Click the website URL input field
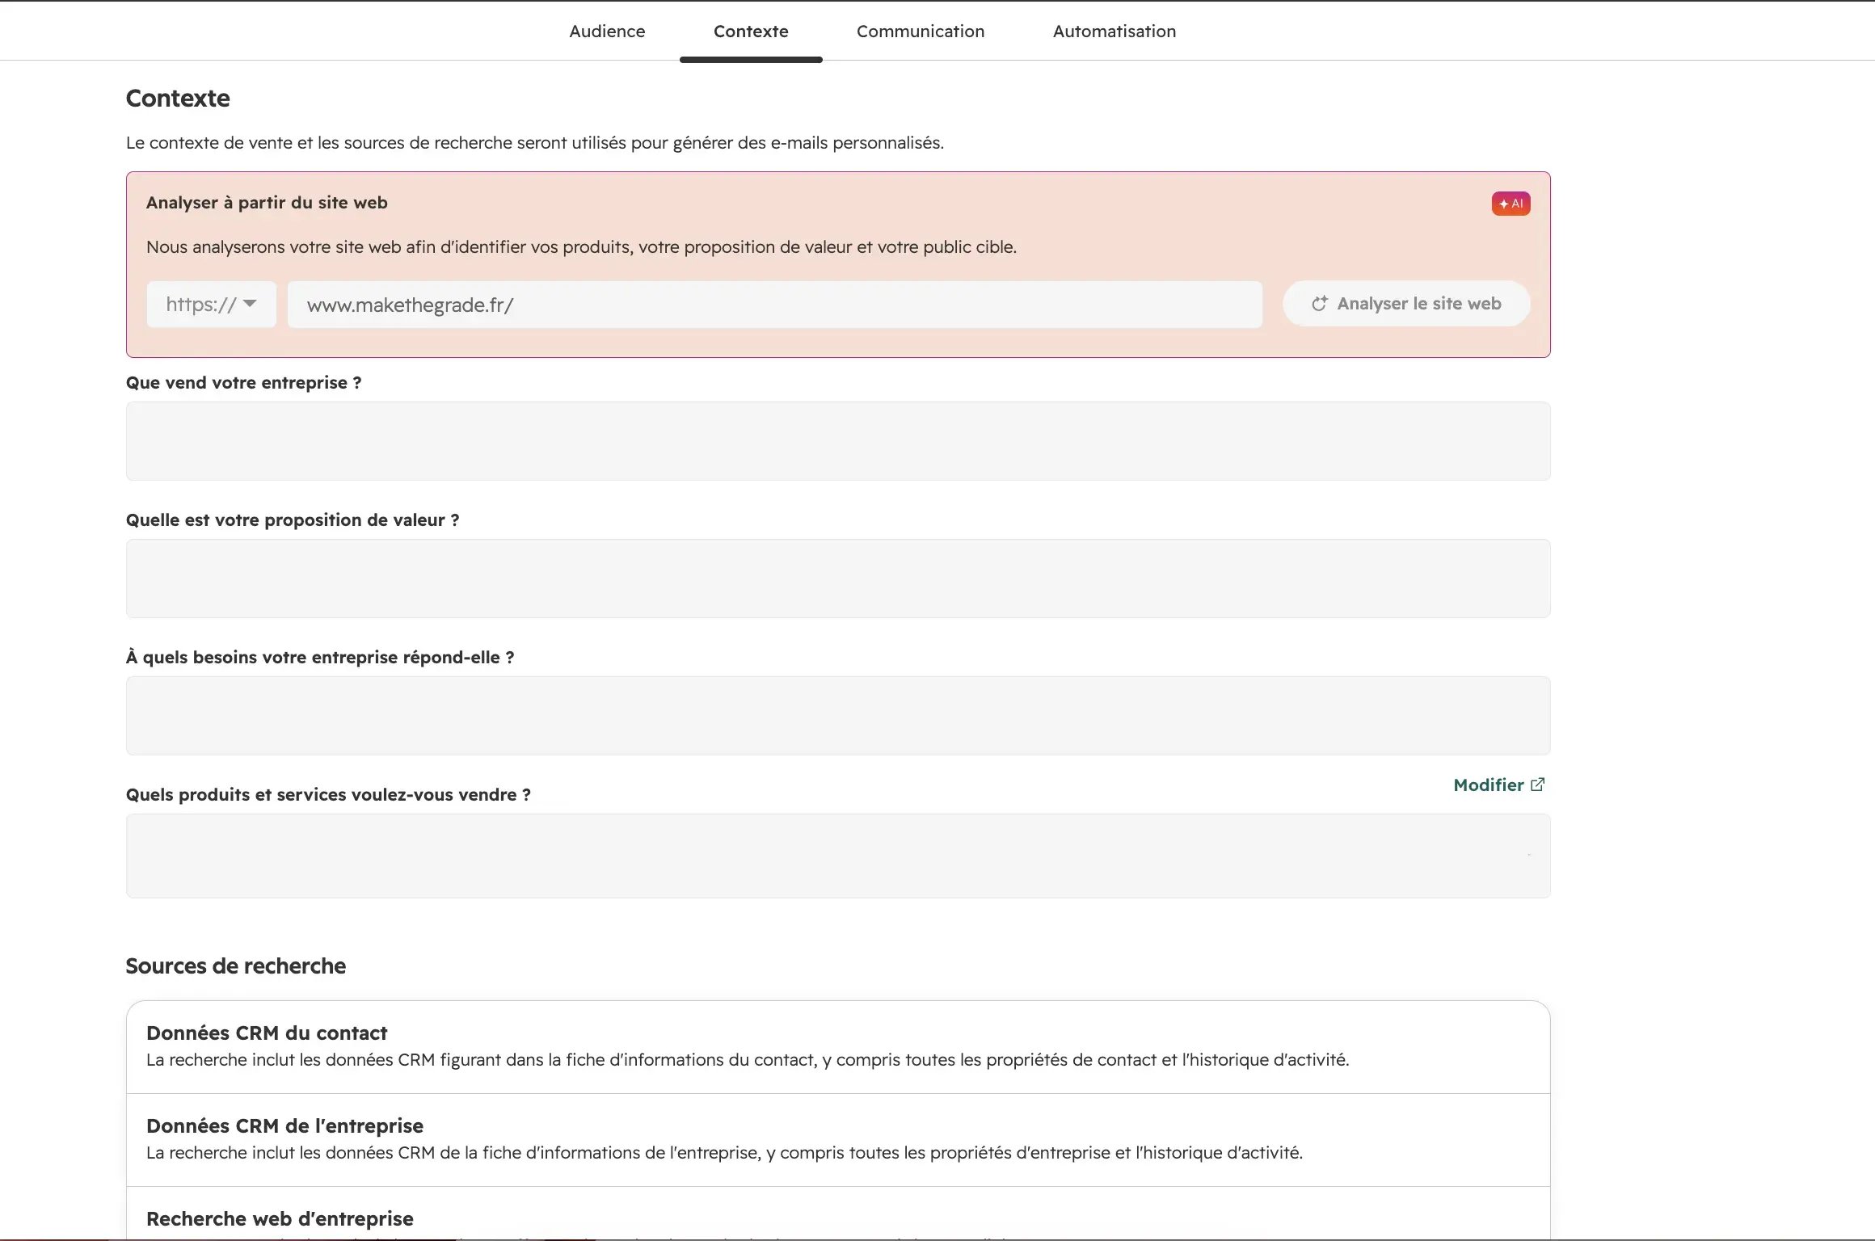Screen dimensions: 1875x1241 (x=774, y=305)
